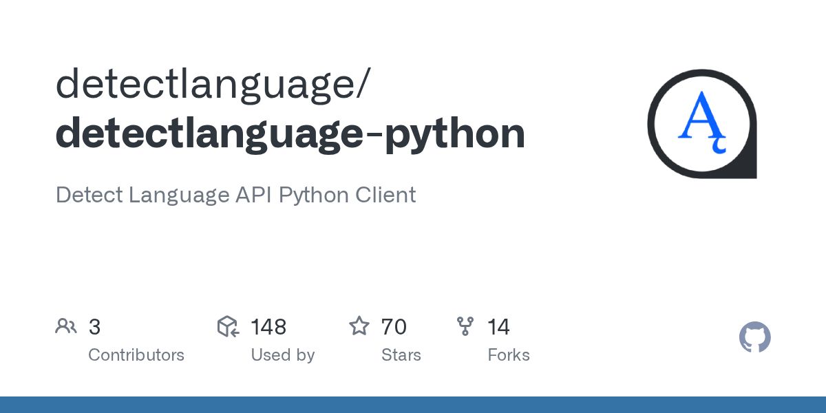This screenshot has height=413, width=826.
Task: Click the Detect Language API Python Client description
Action: (235, 195)
